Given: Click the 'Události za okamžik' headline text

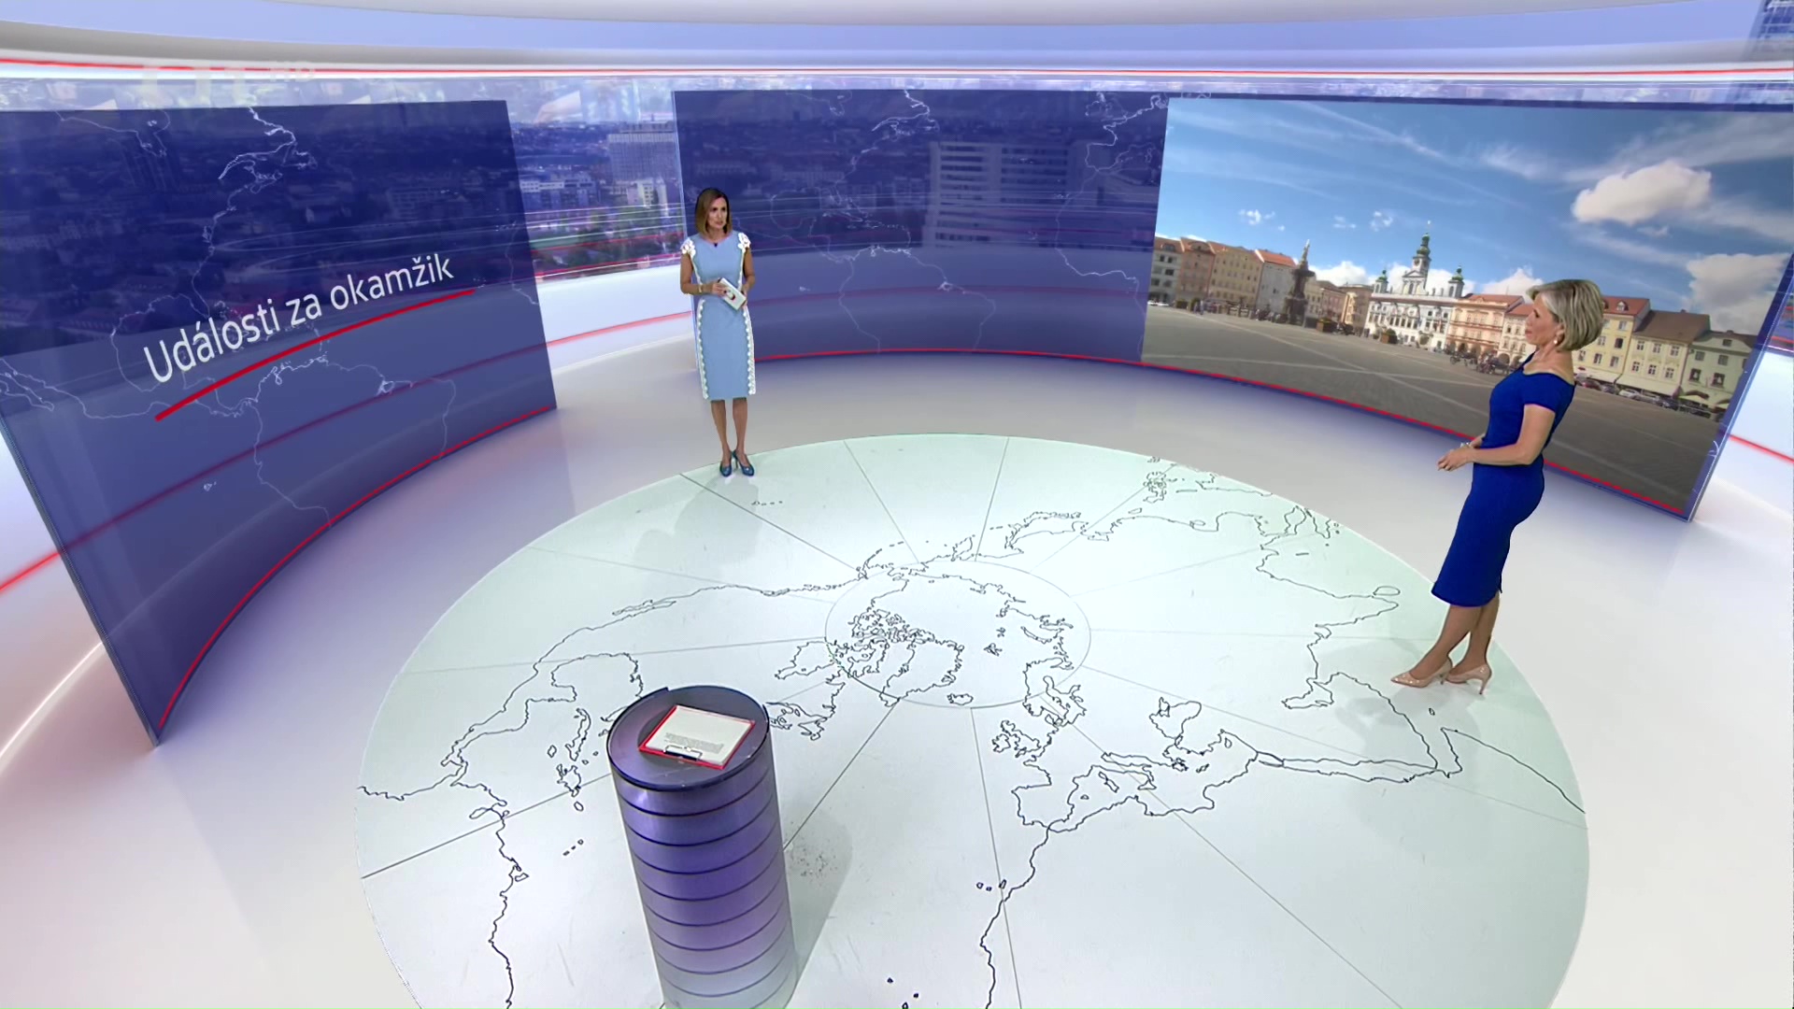Looking at the screenshot, I should [x=299, y=319].
